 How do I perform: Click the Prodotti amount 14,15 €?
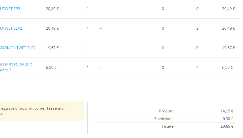227,111
